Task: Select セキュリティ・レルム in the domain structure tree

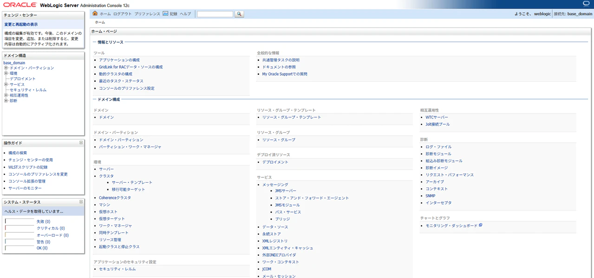Action: point(28,90)
